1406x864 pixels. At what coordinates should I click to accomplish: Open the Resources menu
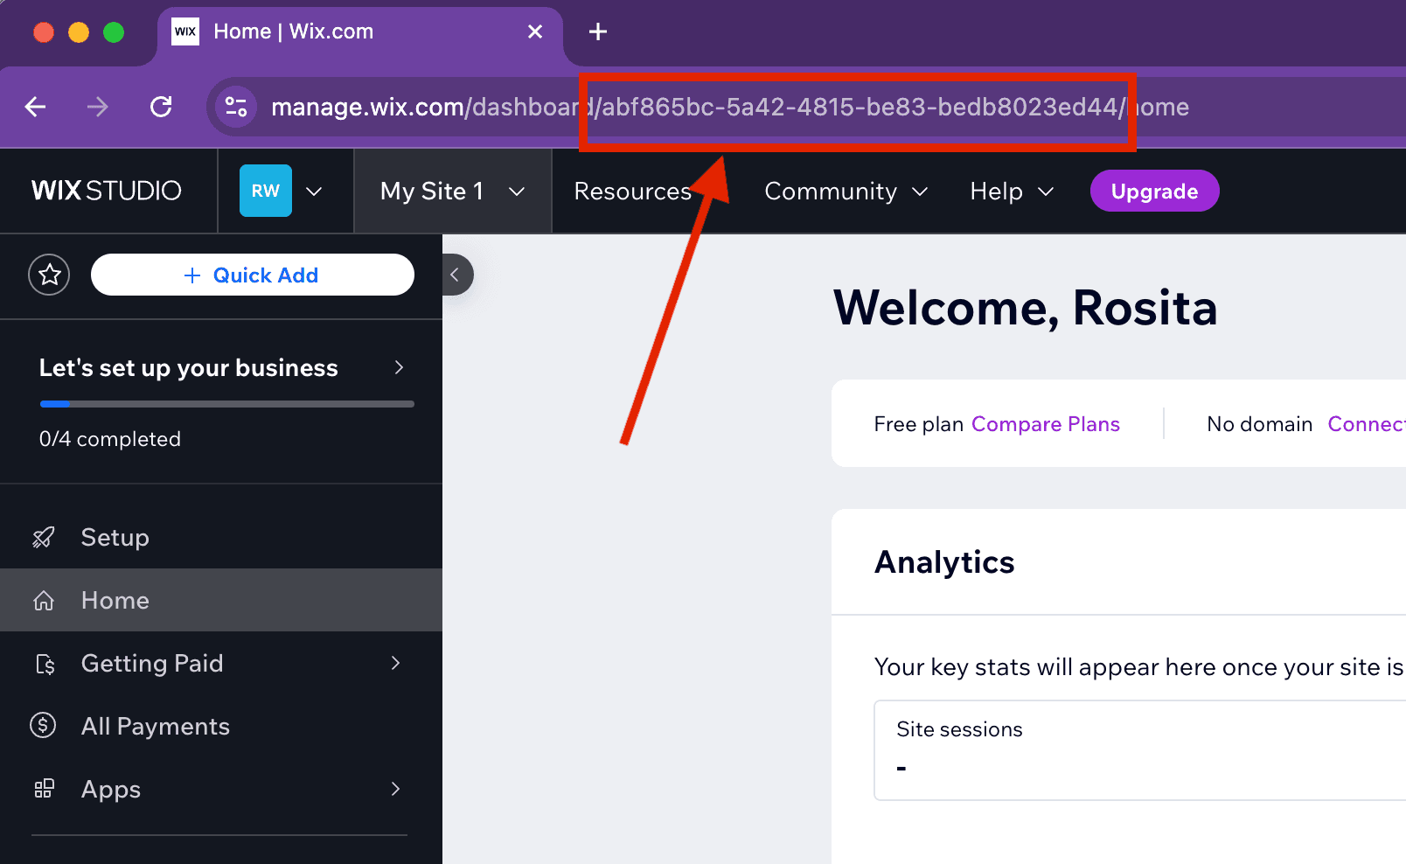[x=633, y=191]
